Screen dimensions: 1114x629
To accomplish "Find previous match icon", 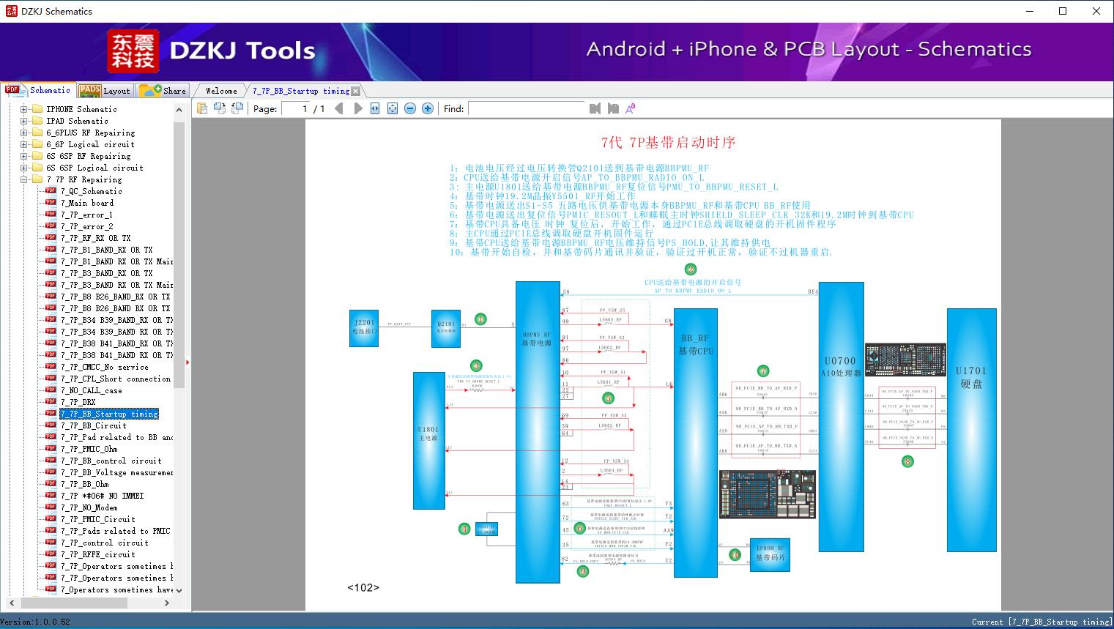I will tap(595, 108).
